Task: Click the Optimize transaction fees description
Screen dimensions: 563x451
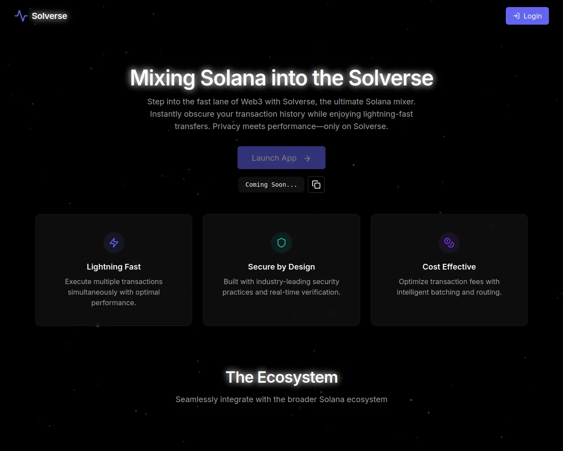Action: pyautogui.click(x=449, y=287)
